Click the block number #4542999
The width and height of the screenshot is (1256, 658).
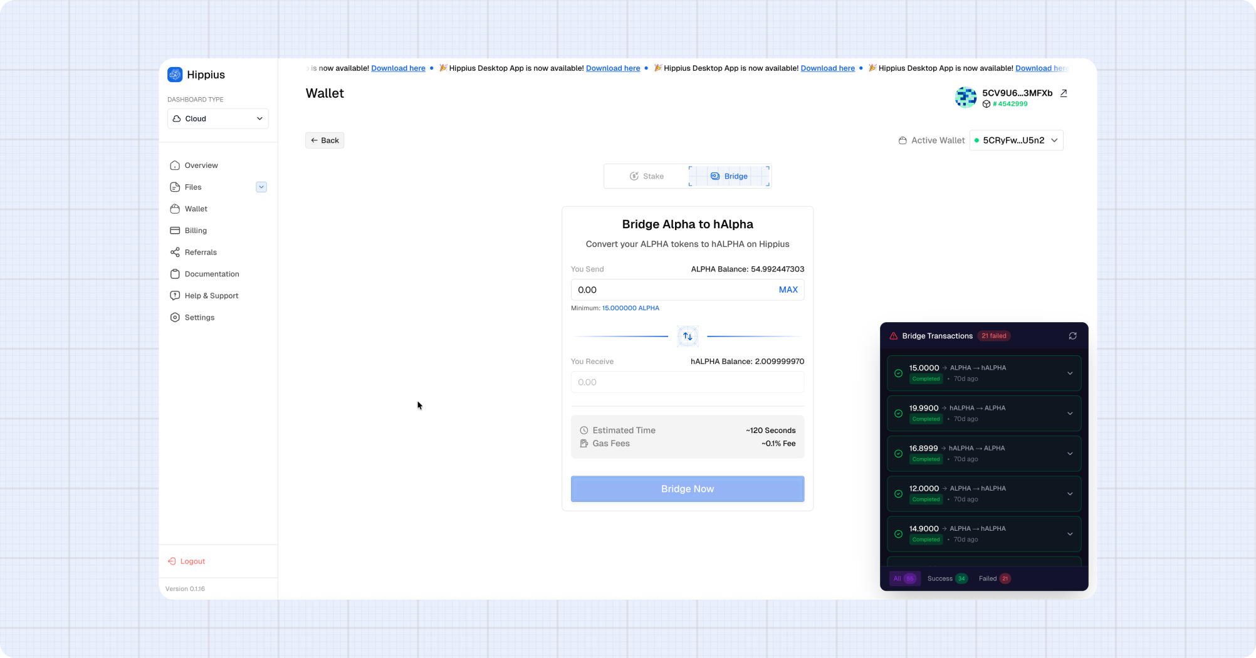1010,104
